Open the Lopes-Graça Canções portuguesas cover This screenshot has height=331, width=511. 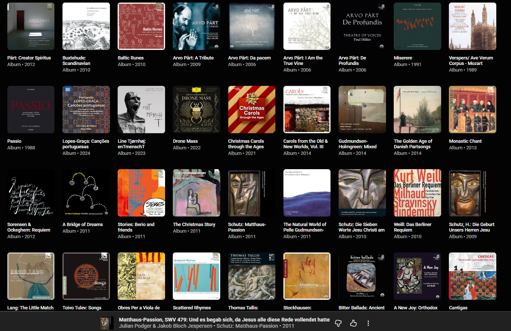[86, 110]
